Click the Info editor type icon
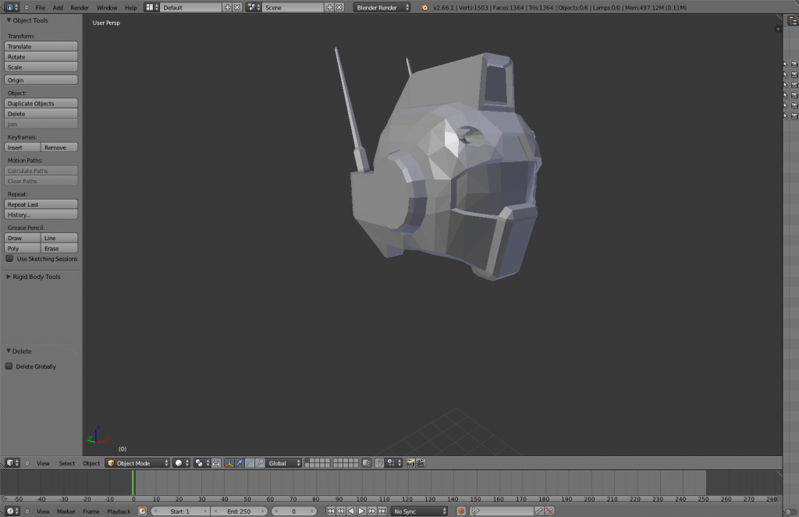This screenshot has width=799, height=517. (10, 7)
